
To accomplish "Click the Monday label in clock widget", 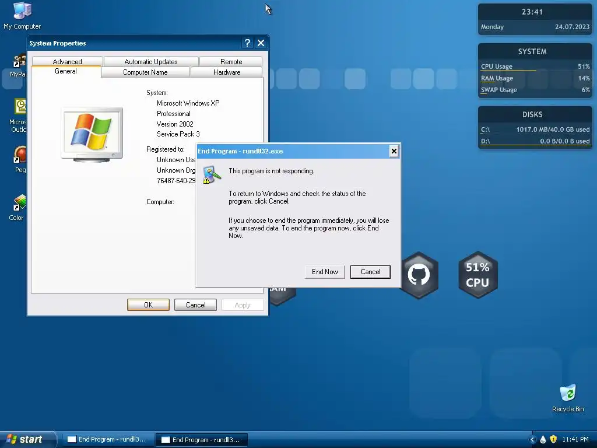I will (x=492, y=27).
